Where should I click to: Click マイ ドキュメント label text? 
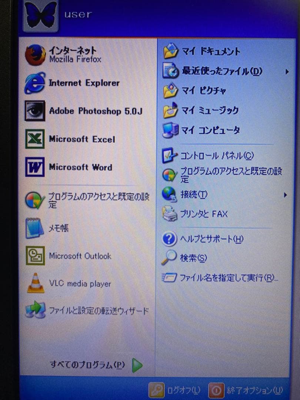211,51
